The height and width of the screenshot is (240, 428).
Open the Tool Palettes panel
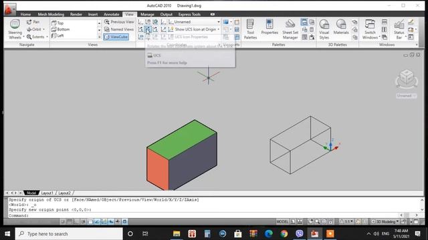point(250,29)
